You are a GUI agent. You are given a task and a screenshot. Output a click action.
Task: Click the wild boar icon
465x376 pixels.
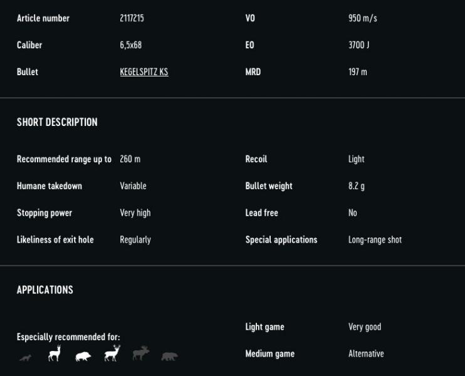[83, 356]
